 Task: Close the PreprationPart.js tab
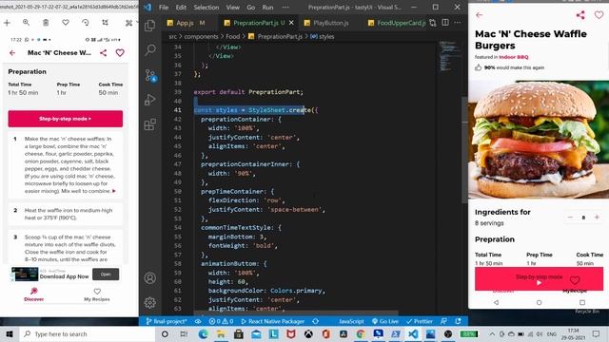click(291, 23)
